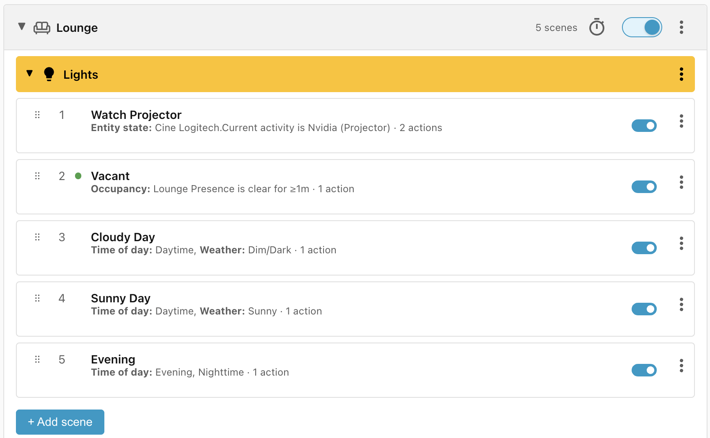Click the Add scene button

[x=60, y=422]
